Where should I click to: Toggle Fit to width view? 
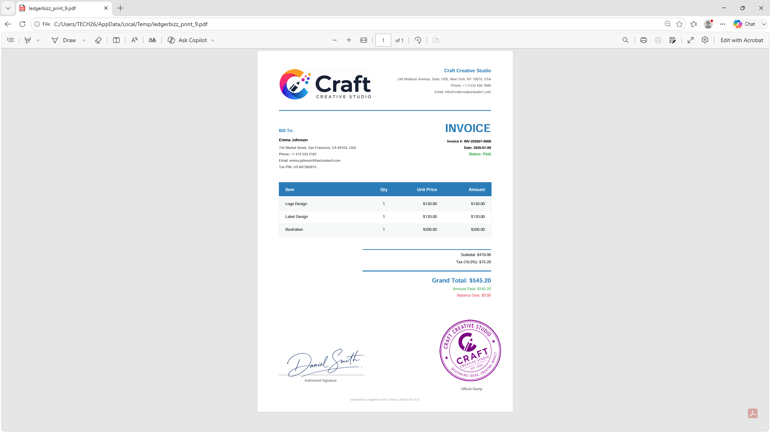pyautogui.click(x=364, y=40)
